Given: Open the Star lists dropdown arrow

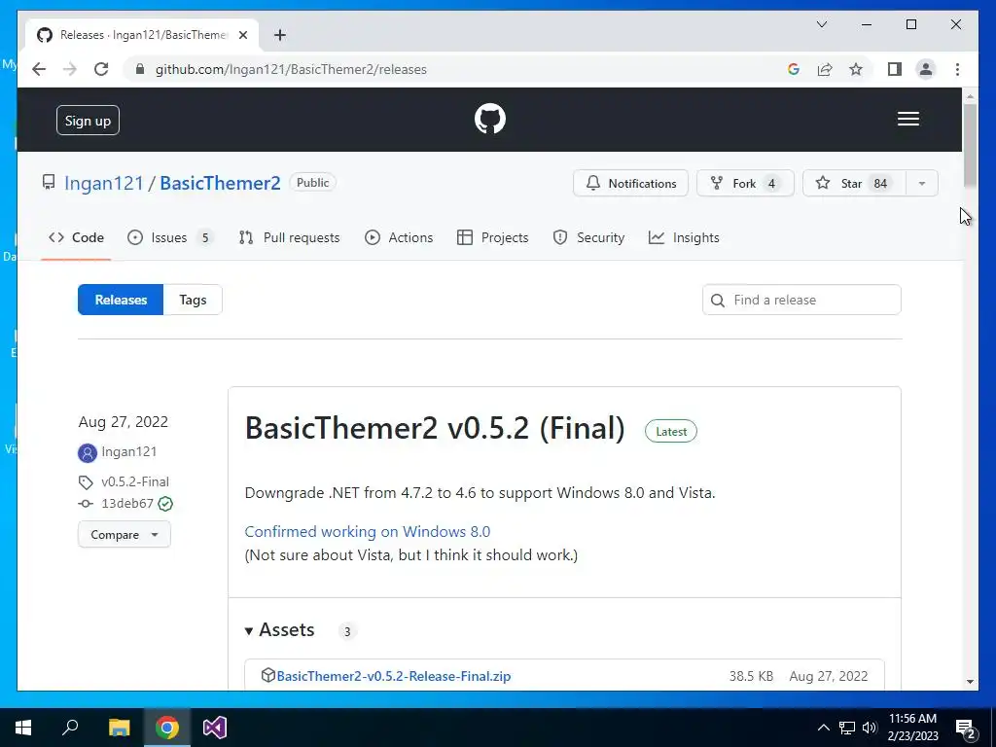Looking at the screenshot, I should 922,184.
